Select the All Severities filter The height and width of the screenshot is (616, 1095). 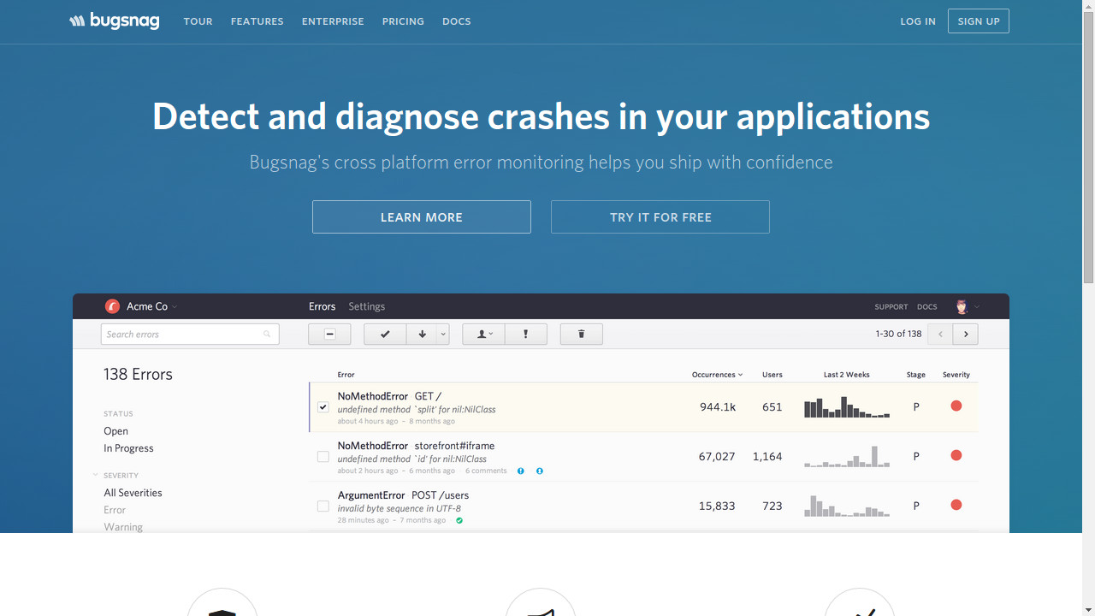[133, 493]
